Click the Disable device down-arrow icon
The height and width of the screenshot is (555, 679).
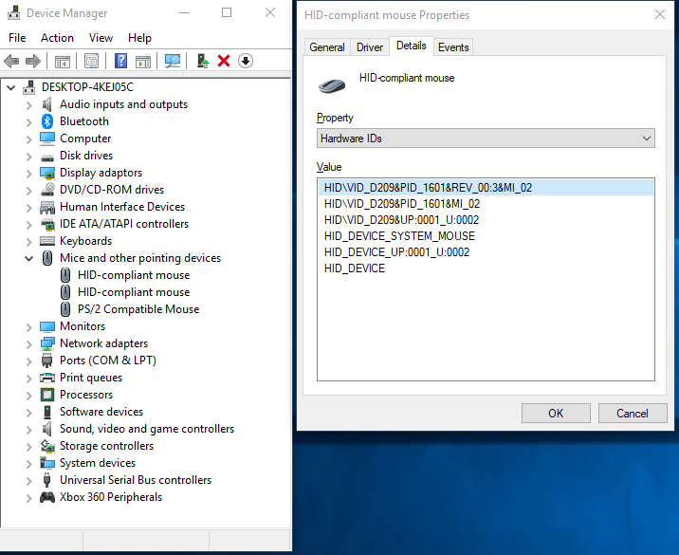click(246, 61)
